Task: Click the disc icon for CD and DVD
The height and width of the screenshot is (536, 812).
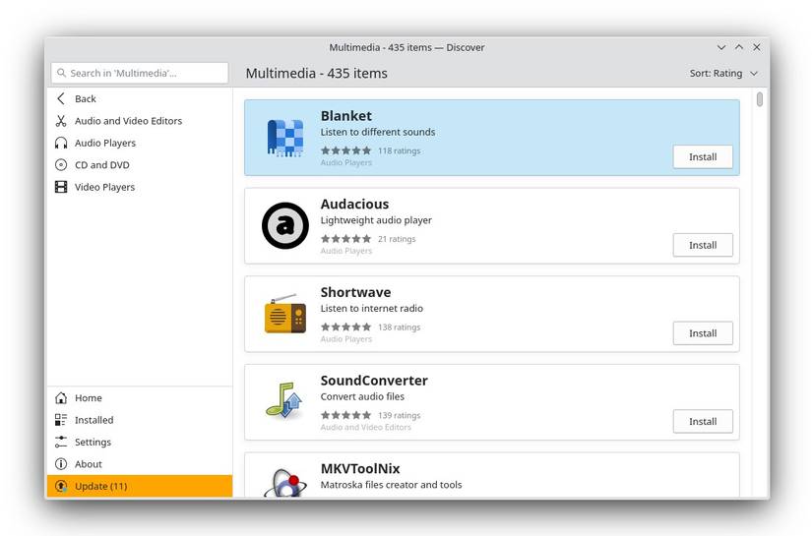Action: [61, 165]
